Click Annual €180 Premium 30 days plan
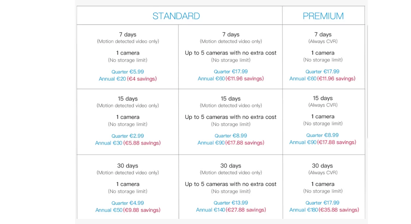411x224 pixels. click(x=324, y=210)
